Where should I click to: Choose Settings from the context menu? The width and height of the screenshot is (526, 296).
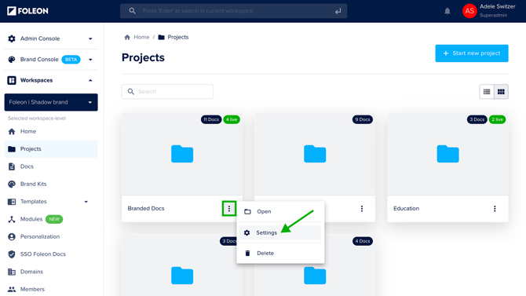click(280, 232)
